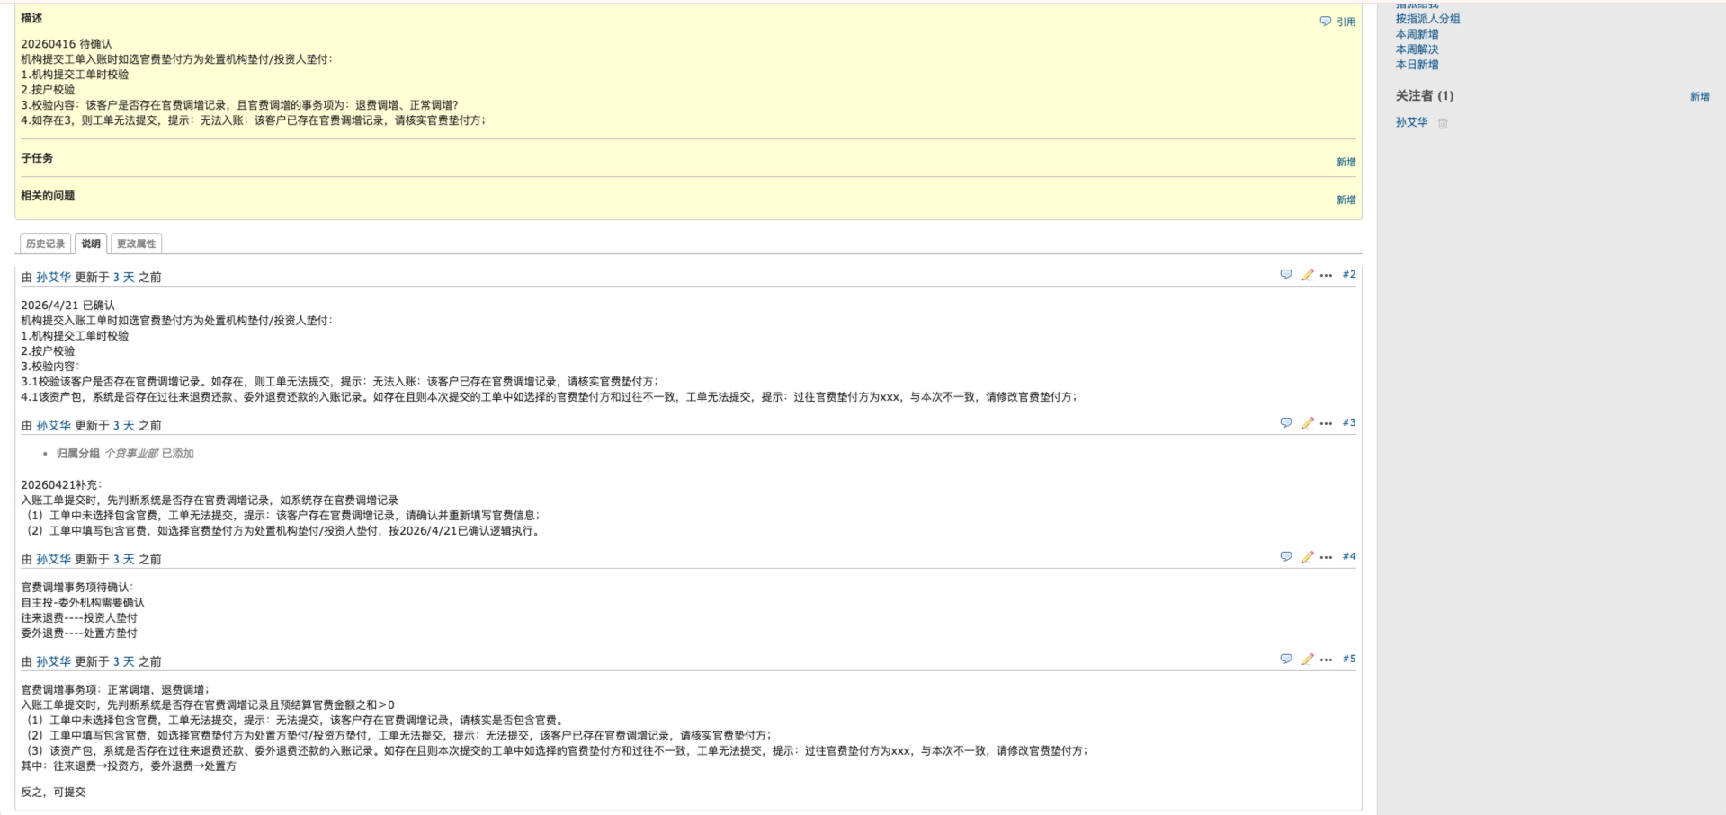Screen dimensions: 1726x815
Task: Add a subtask via 子任务 新增 link
Action: (1346, 163)
